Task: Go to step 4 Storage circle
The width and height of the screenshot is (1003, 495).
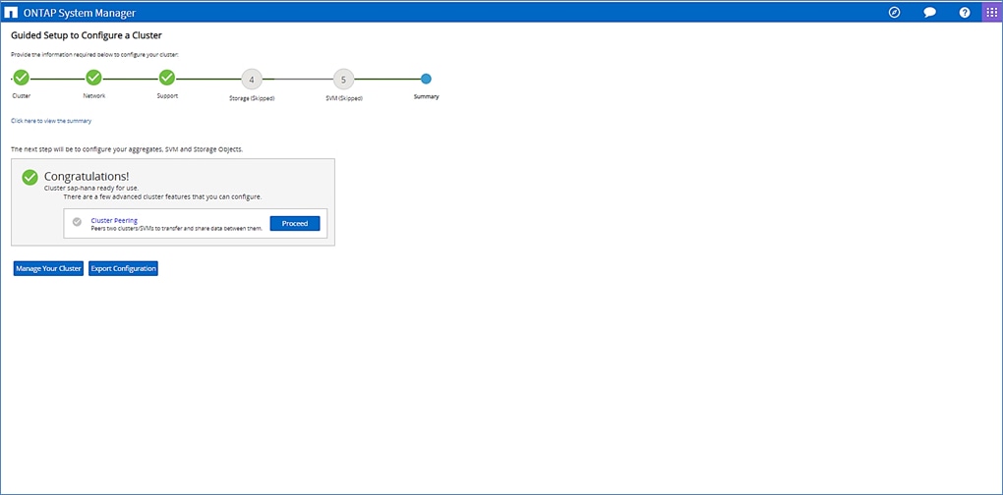Action: (252, 80)
